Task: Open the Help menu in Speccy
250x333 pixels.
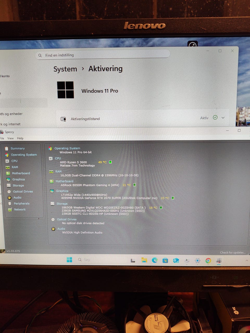Action: coord(20,138)
